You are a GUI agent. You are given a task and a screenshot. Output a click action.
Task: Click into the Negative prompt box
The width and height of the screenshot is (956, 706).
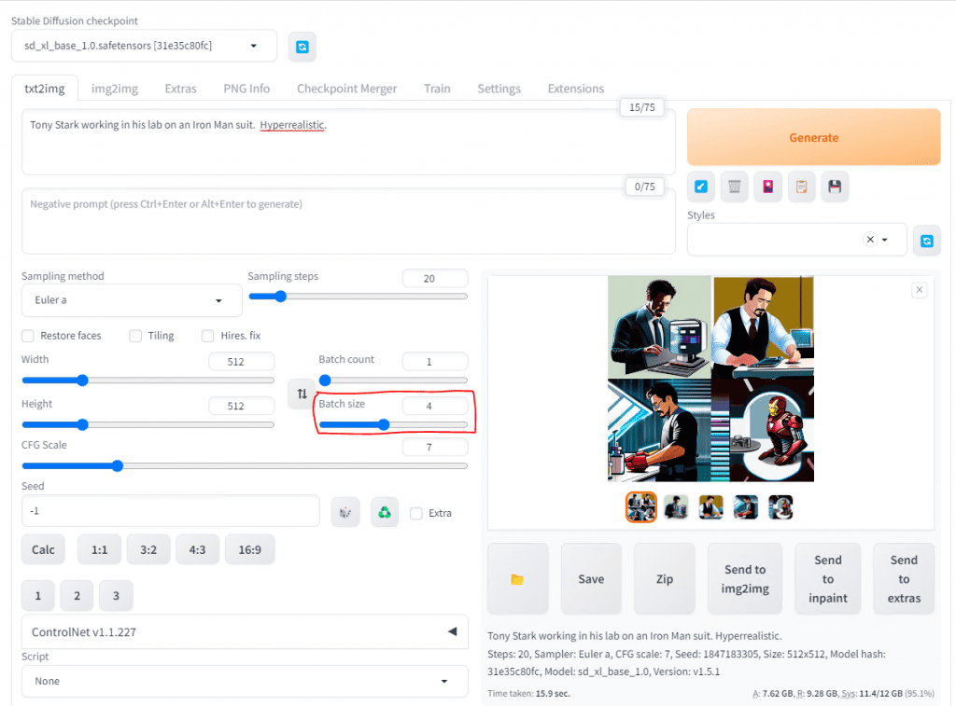pyautogui.click(x=349, y=221)
